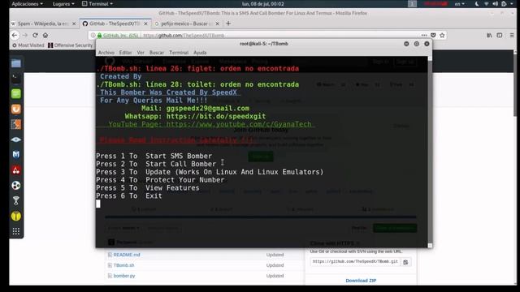Go back in Firefox
The image size is (520, 292).
(x=15, y=35)
